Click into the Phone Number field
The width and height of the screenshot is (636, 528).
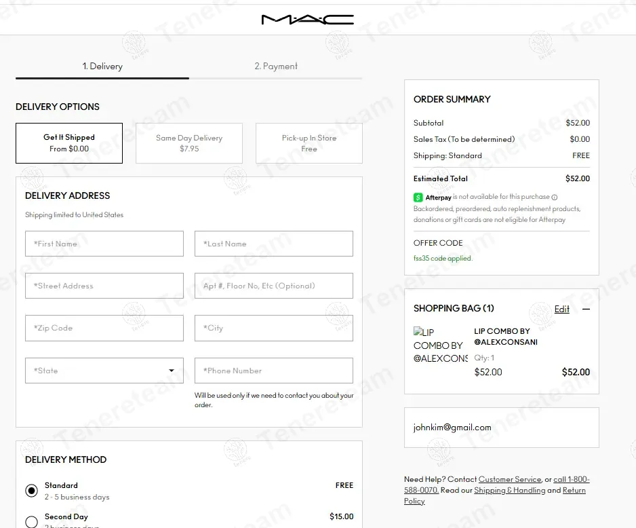tap(274, 371)
